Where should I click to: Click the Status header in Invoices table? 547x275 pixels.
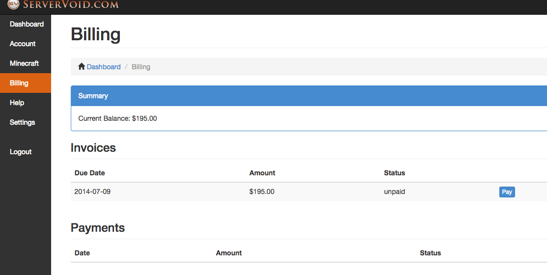pyautogui.click(x=394, y=173)
